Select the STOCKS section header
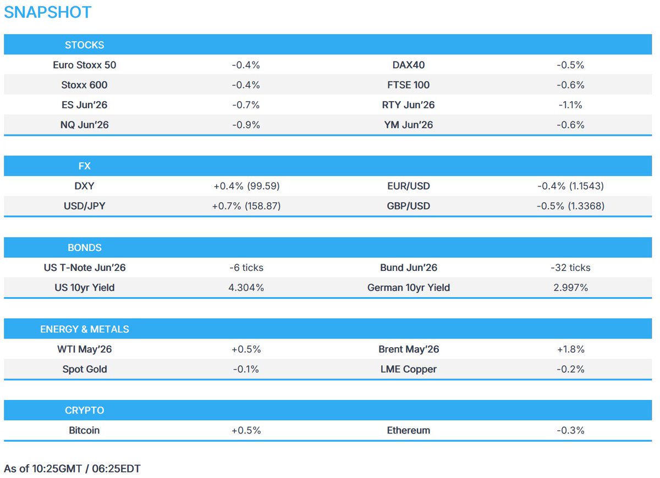 tap(85, 45)
